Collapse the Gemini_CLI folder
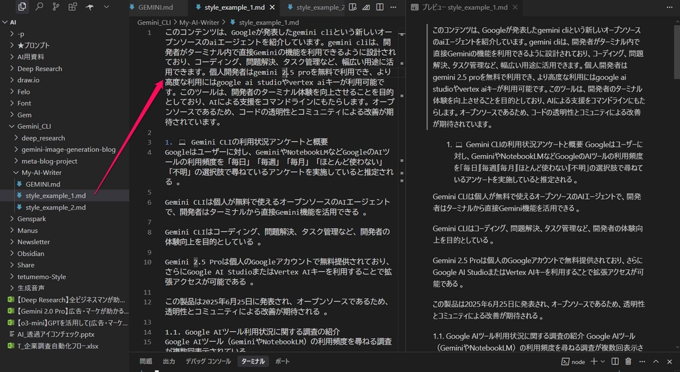This screenshot has width=680, height=372. coord(12,126)
